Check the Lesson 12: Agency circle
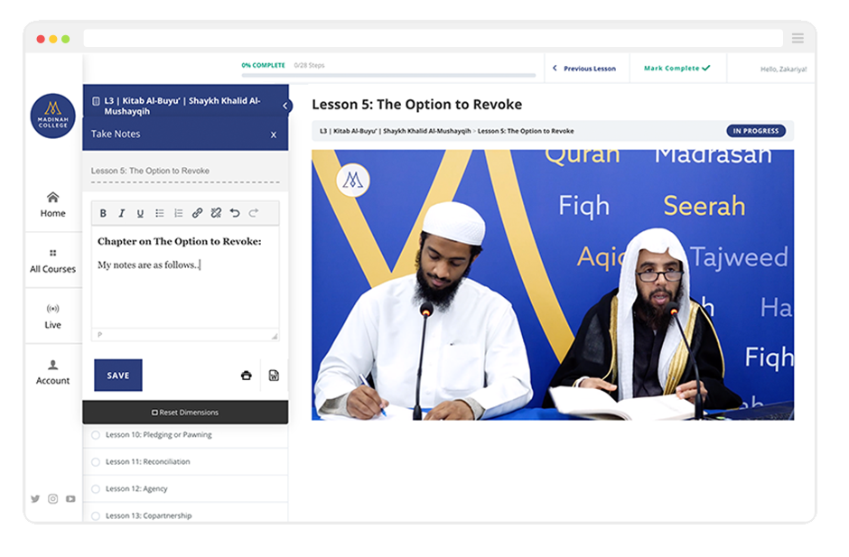The width and height of the screenshot is (849, 557). [96, 489]
